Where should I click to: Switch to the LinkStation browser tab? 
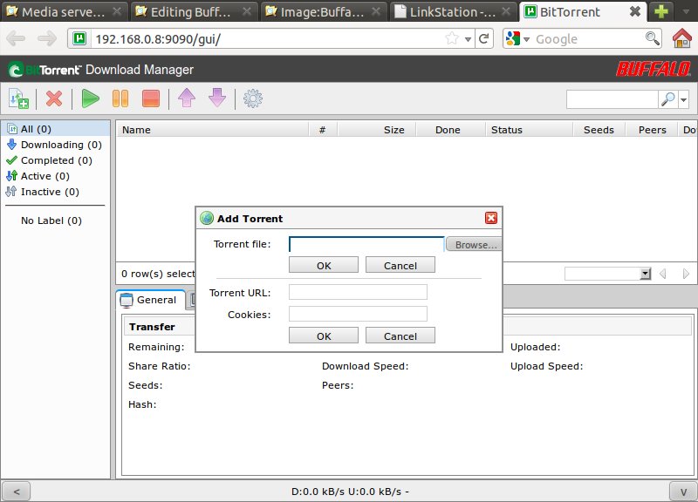[454, 12]
